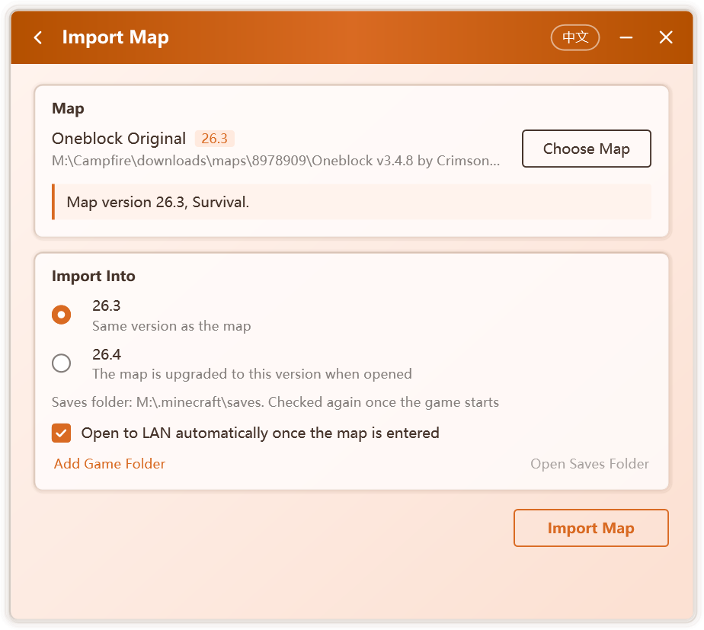Go back using the header arrow

[x=38, y=37]
